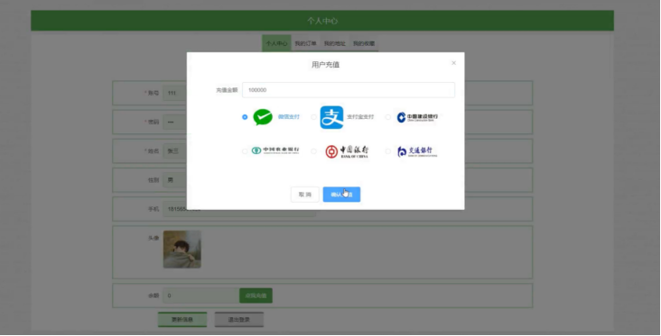Screen dimensions: 661x336
Task: Choose the 中国建设银行 radio option
Action: (x=387, y=117)
